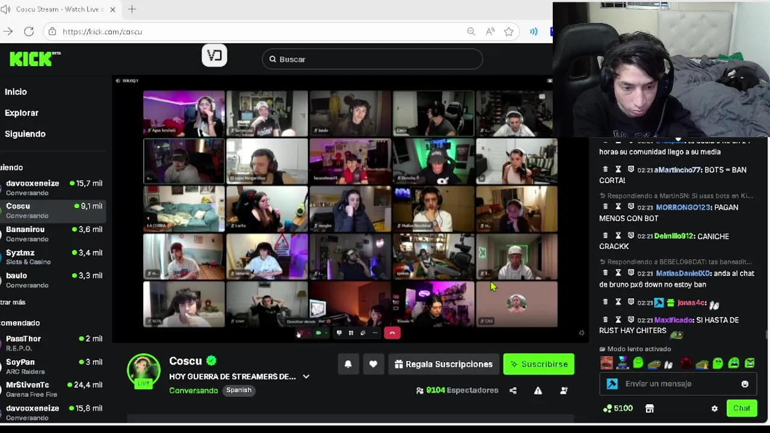This screenshot has height=433, width=770.
Task: Click the browser address bar URL
Action: tap(102, 31)
